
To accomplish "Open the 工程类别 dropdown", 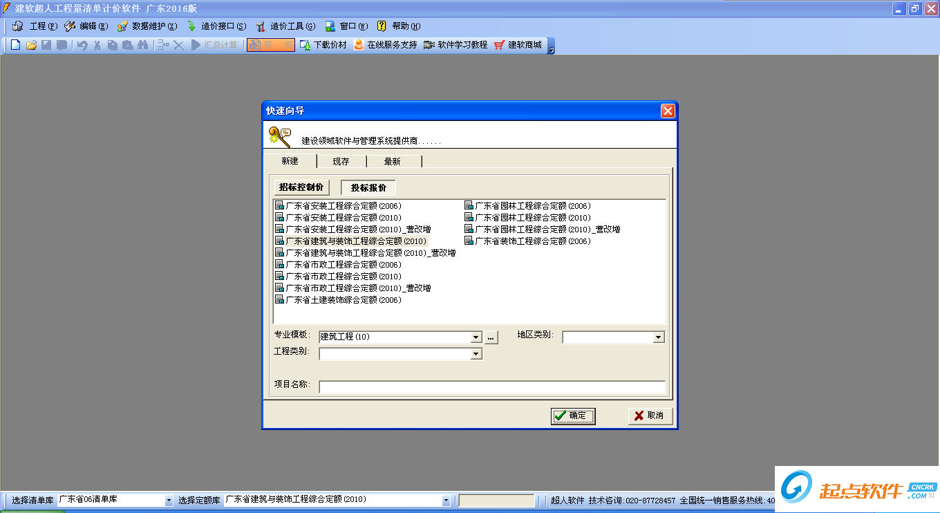I will (476, 353).
